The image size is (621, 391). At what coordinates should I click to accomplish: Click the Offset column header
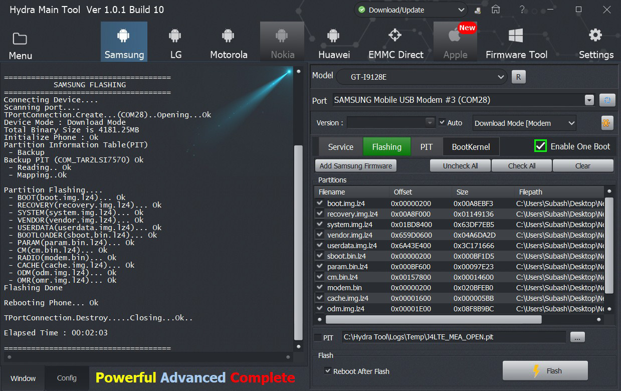click(421, 192)
